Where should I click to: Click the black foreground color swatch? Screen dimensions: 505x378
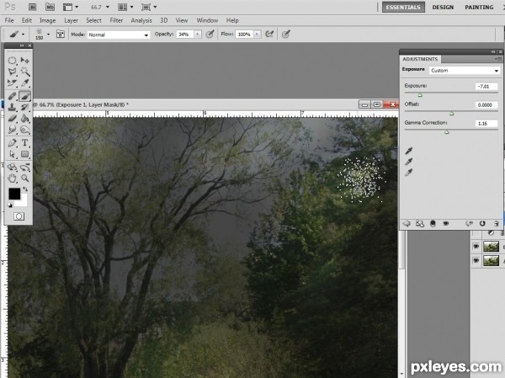point(14,194)
